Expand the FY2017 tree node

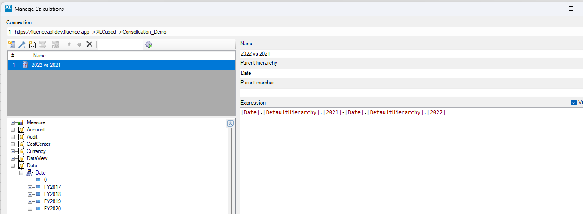pyautogui.click(x=30, y=187)
